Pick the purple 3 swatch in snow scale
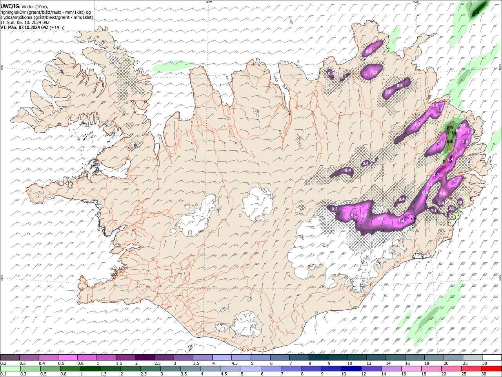Screen dimensions: 502x377 click(x=184, y=358)
